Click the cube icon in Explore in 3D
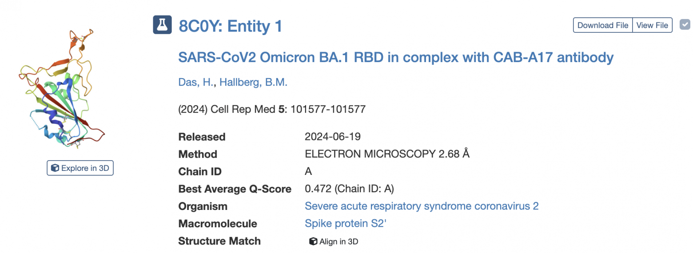This screenshot has width=693, height=253. coord(55,168)
